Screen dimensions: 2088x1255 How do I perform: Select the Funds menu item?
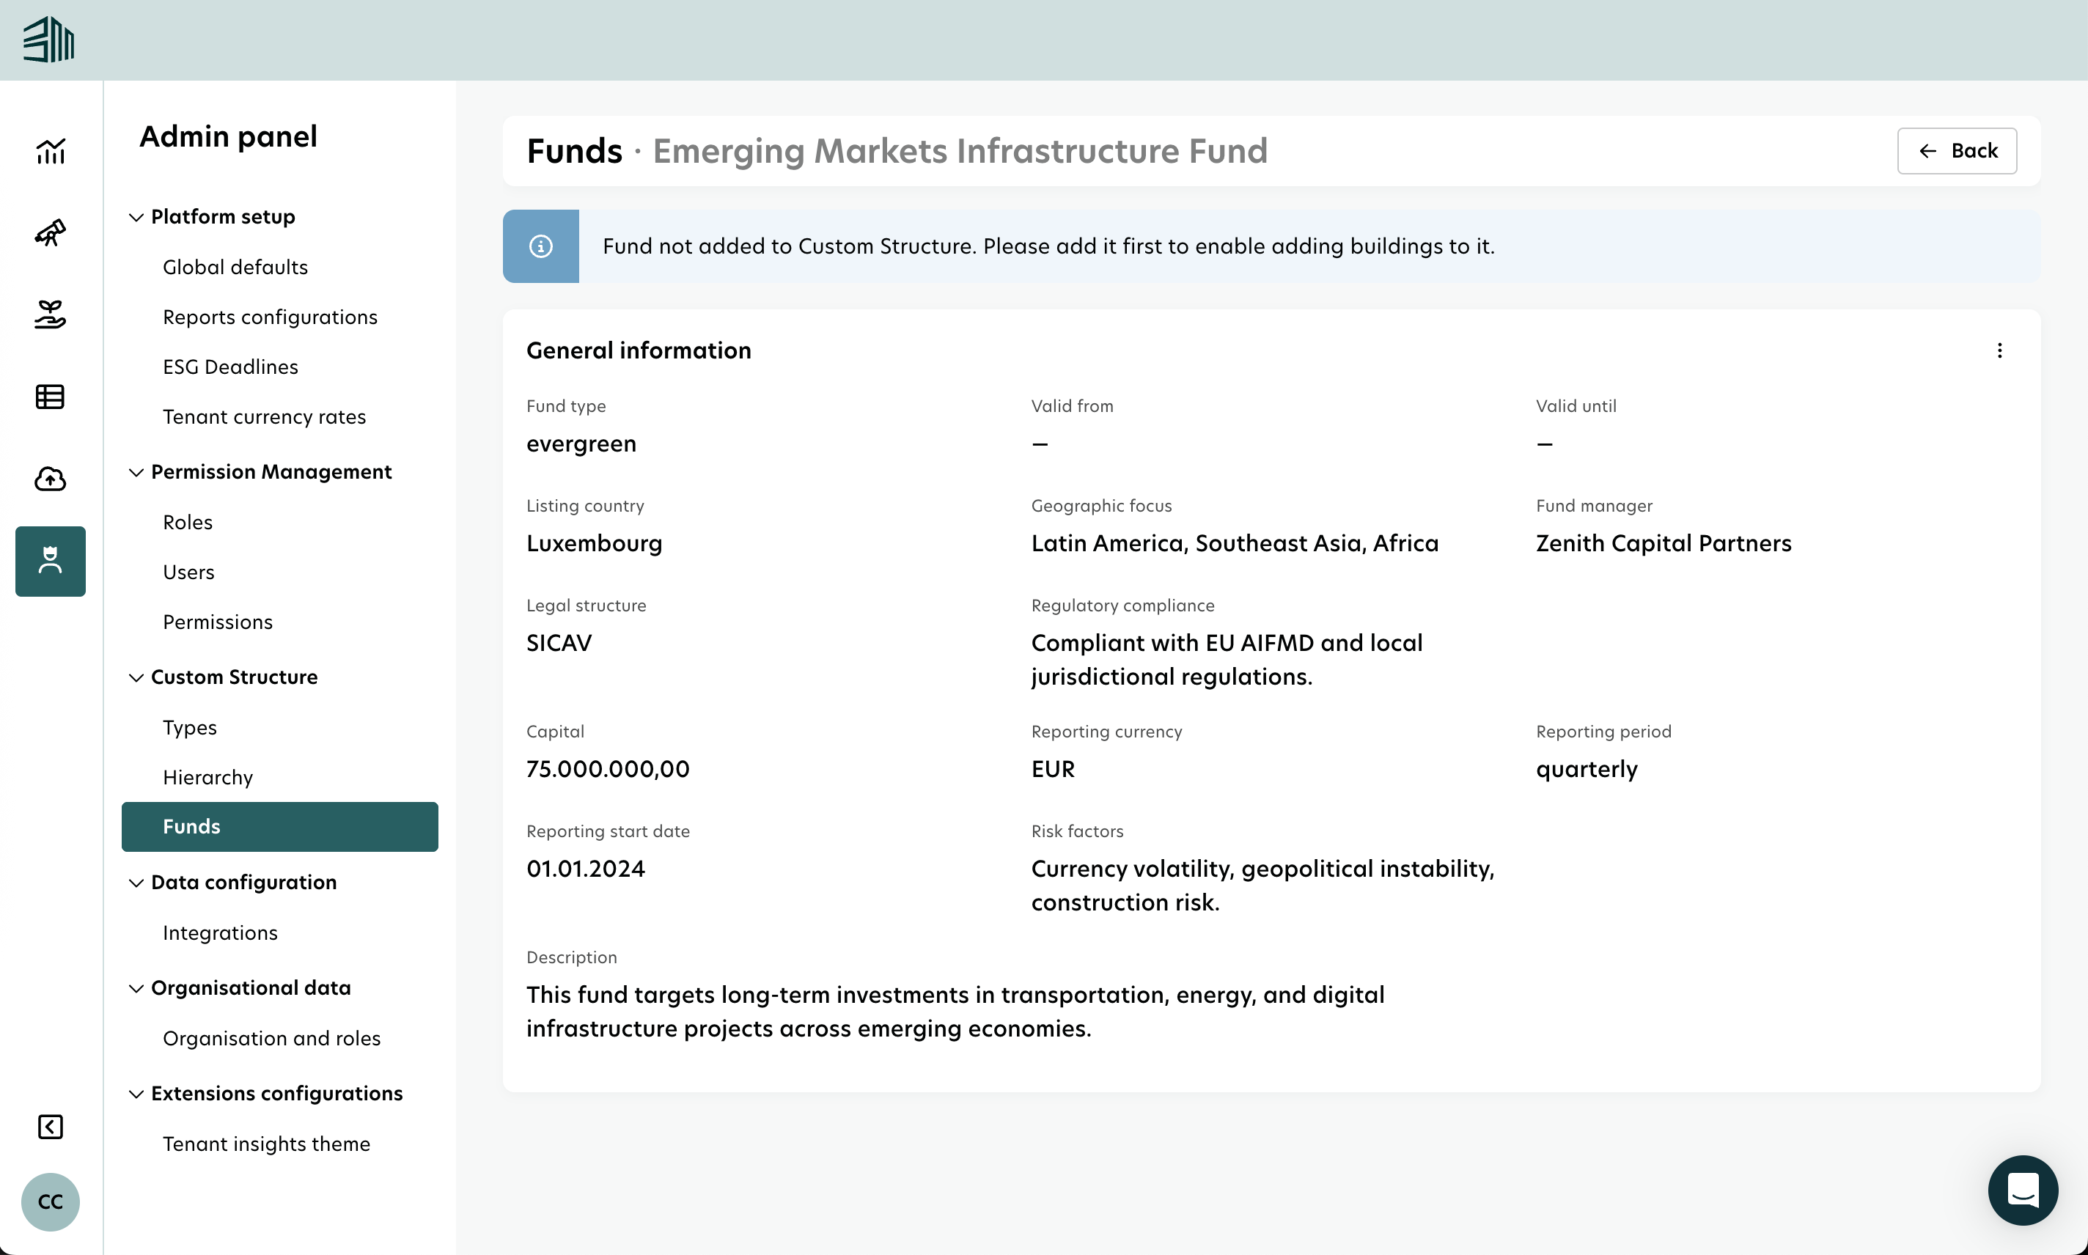[191, 826]
